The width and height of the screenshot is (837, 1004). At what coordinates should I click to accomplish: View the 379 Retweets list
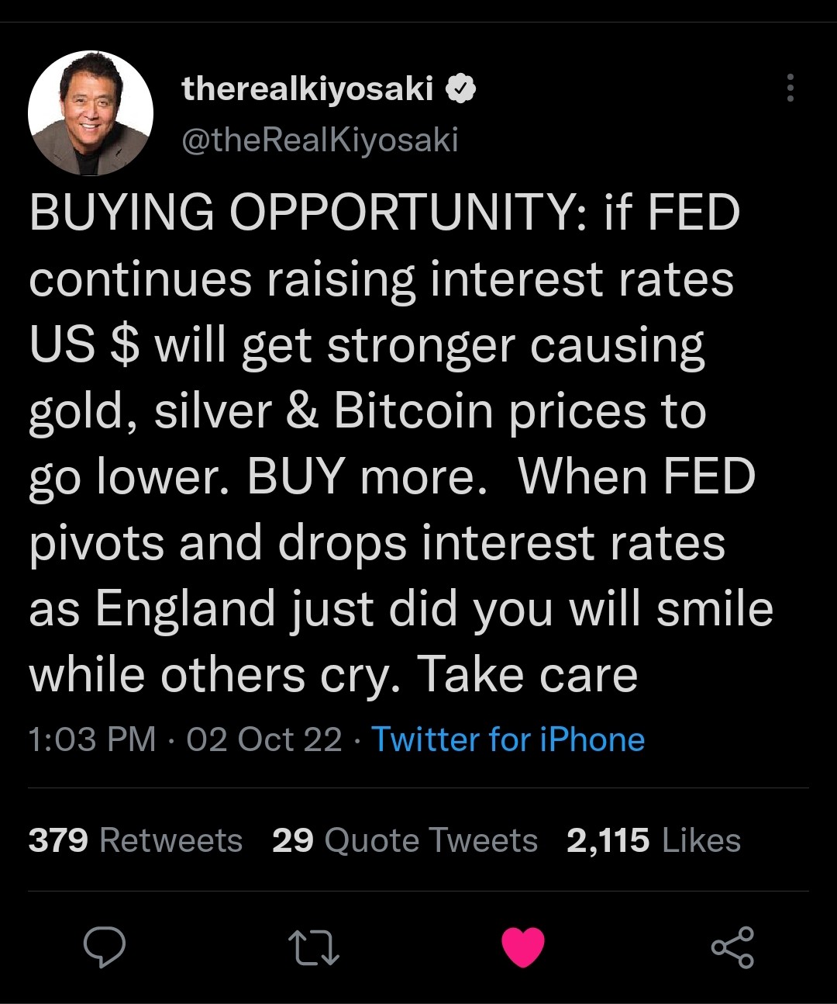(x=136, y=840)
